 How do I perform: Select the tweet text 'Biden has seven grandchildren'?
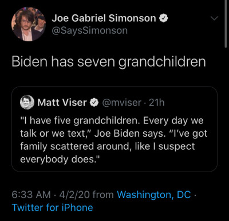point(109,61)
